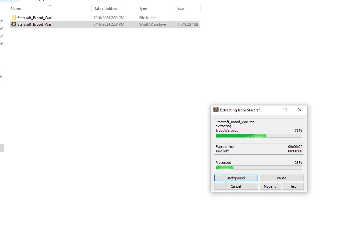Click the first pin icon in sidebar
The height and width of the screenshot is (240, 360).
2,21
